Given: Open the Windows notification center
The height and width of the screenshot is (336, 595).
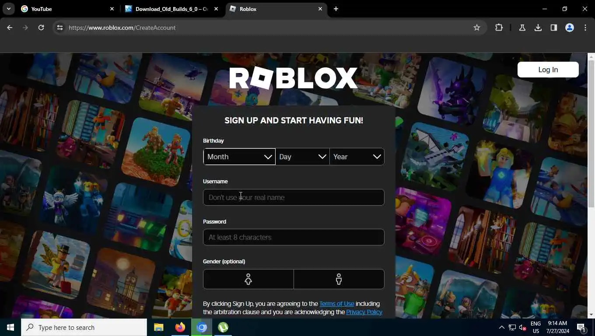Looking at the screenshot, I should tap(581, 327).
